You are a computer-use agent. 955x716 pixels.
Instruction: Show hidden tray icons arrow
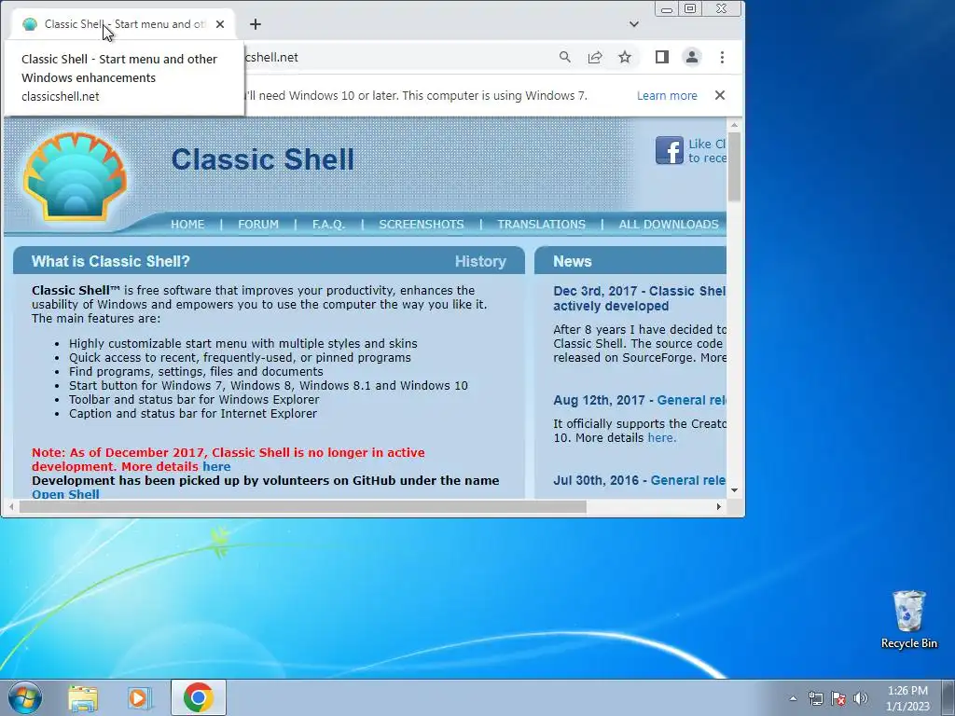click(793, 698)
